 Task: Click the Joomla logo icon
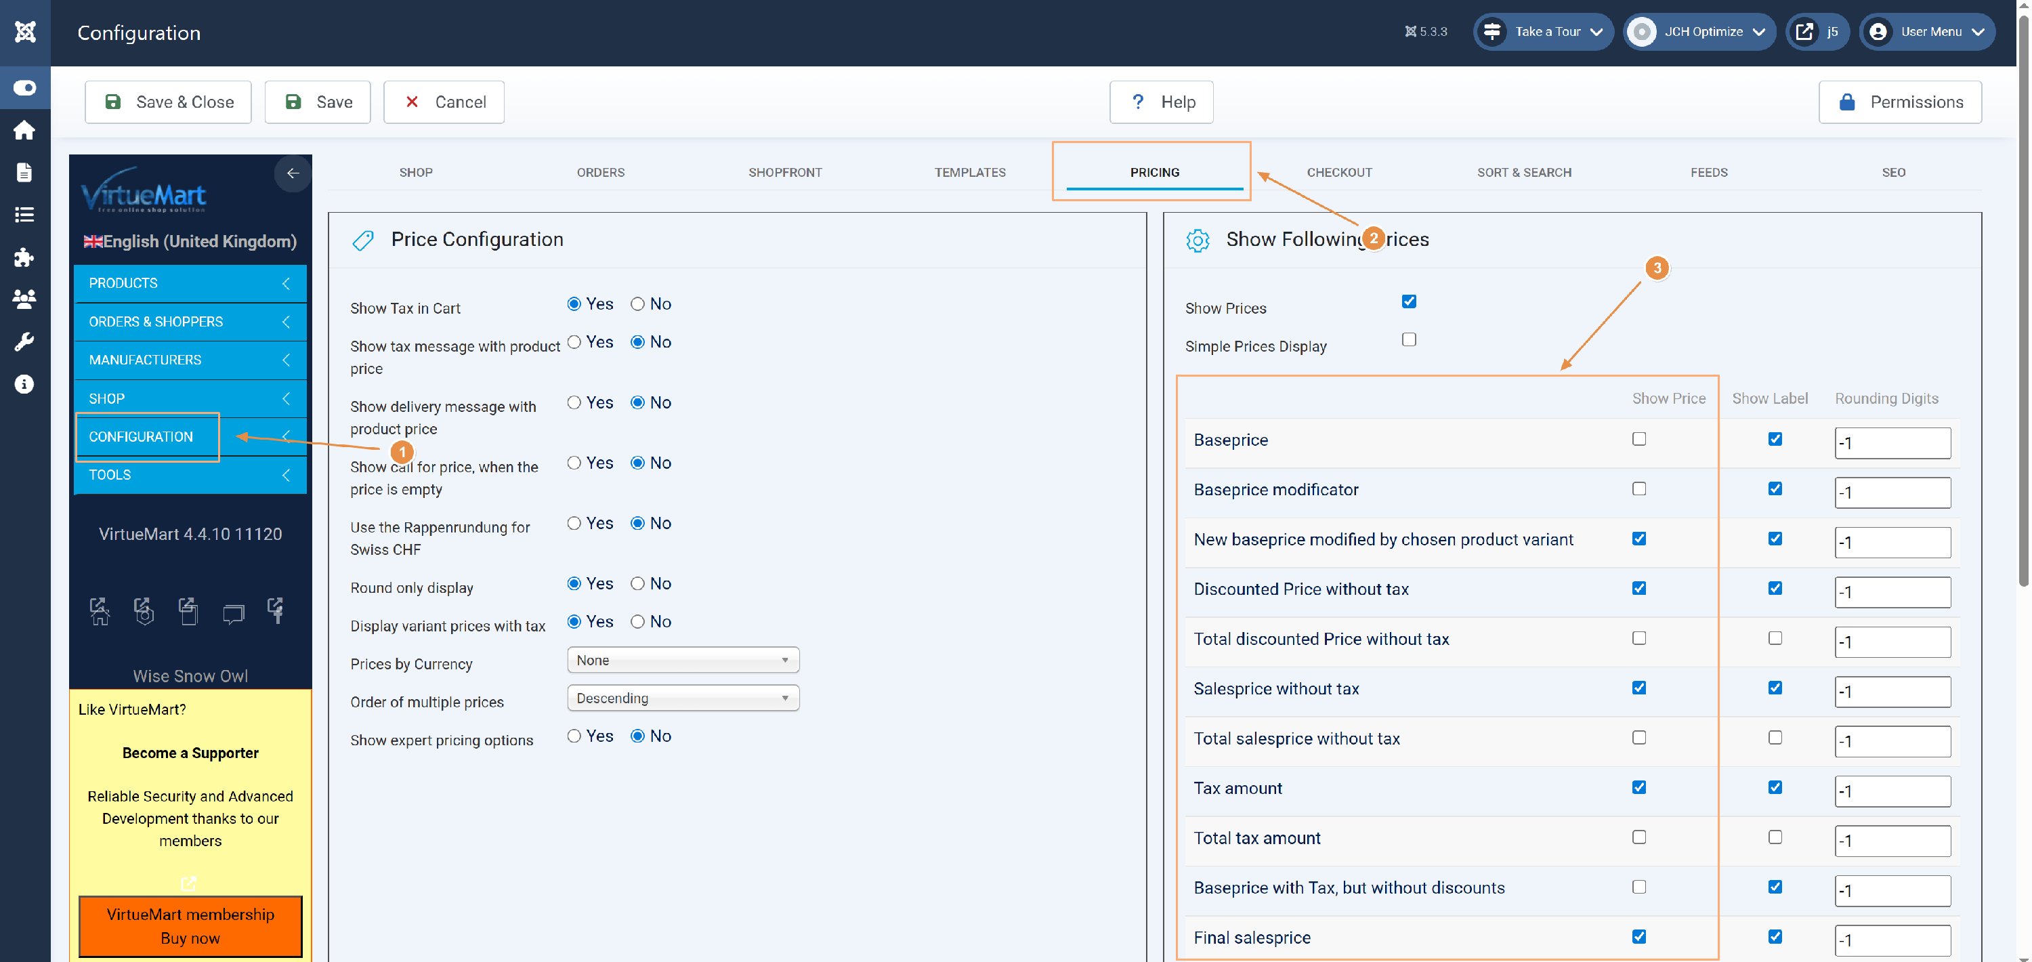pyautogui.click(x=25, y=32)
